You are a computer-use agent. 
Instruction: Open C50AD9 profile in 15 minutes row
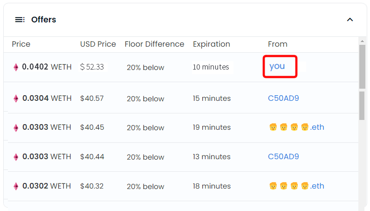pyautogui.click(x=283, y=98)
